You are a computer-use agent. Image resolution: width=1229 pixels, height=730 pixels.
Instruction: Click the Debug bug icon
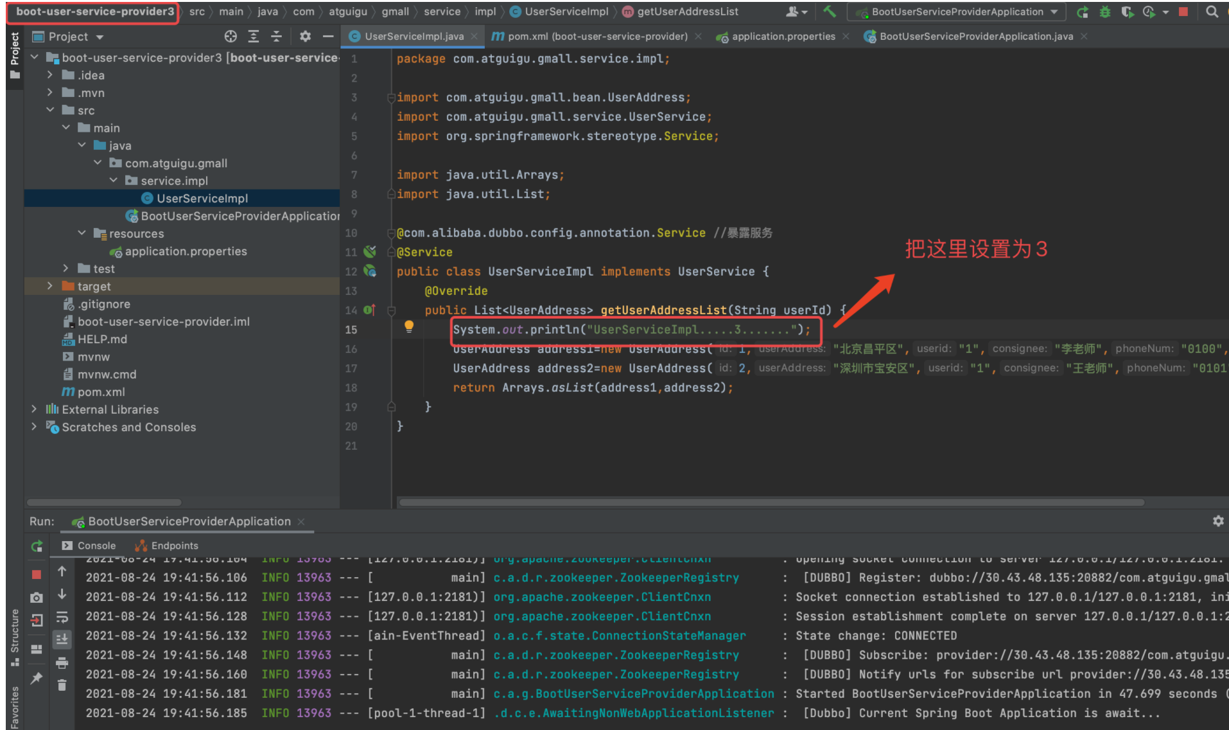[x=1105, y=12]
